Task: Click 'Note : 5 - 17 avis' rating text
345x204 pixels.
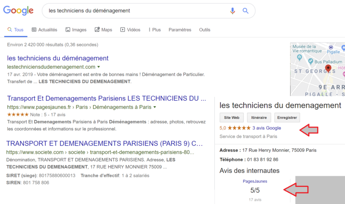Action: click(47, 114)
